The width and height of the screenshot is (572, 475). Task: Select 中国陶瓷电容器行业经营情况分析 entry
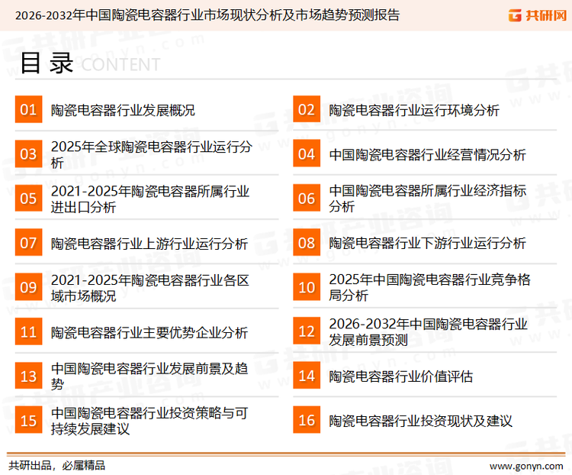pos(427,154)
